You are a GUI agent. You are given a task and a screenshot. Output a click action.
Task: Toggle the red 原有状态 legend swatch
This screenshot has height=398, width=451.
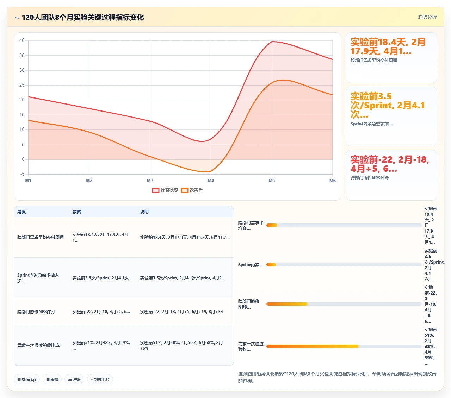(x=156, y=190)
